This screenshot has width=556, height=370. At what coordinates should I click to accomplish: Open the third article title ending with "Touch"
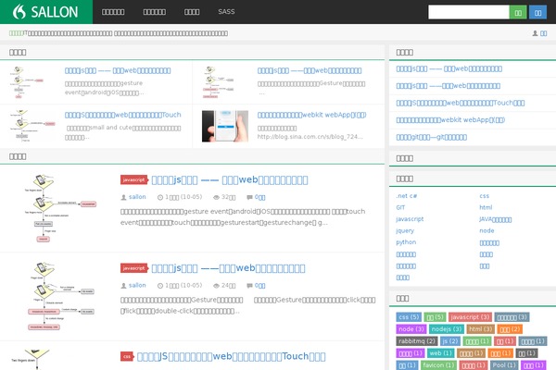pos(231,356)
